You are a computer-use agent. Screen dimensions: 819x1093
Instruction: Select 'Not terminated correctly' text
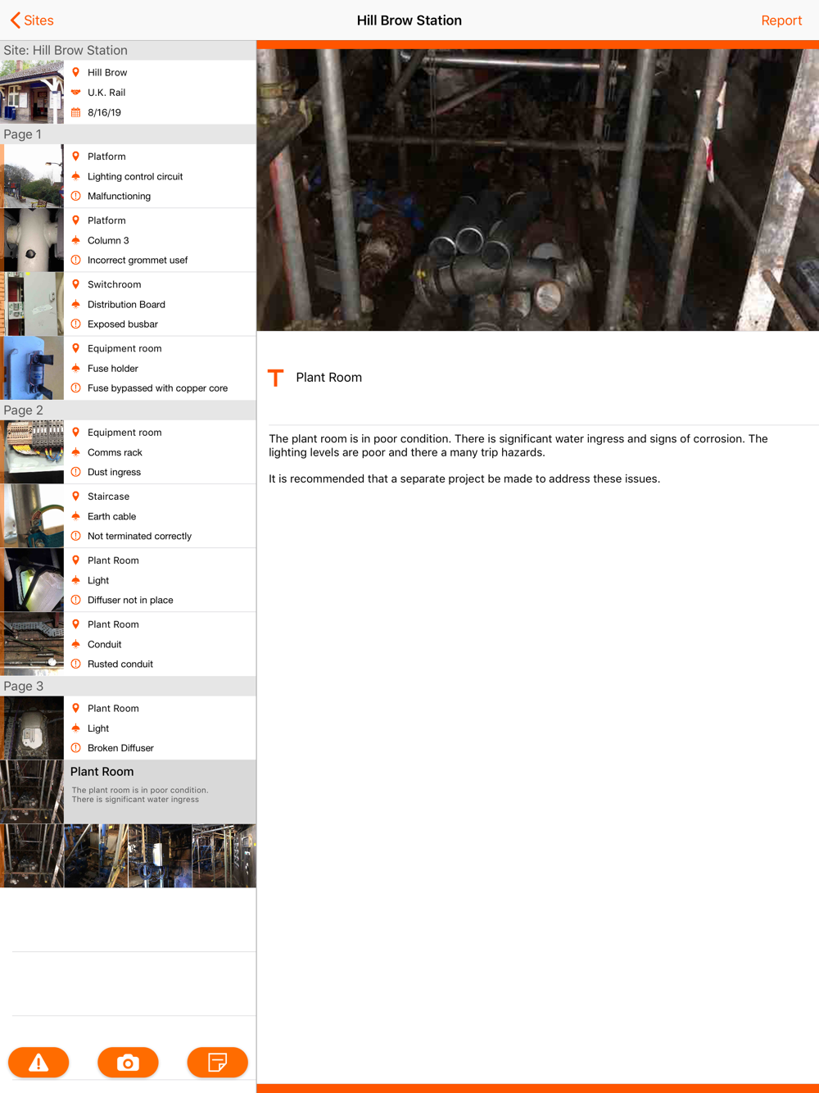click(140, 536)
